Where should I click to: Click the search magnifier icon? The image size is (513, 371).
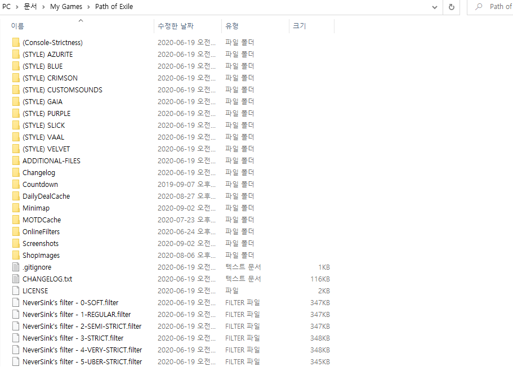479,7
